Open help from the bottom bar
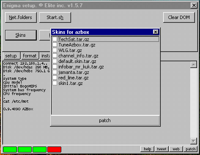The width and height of the screenshot is (200, 155). [x=148, y=149]
